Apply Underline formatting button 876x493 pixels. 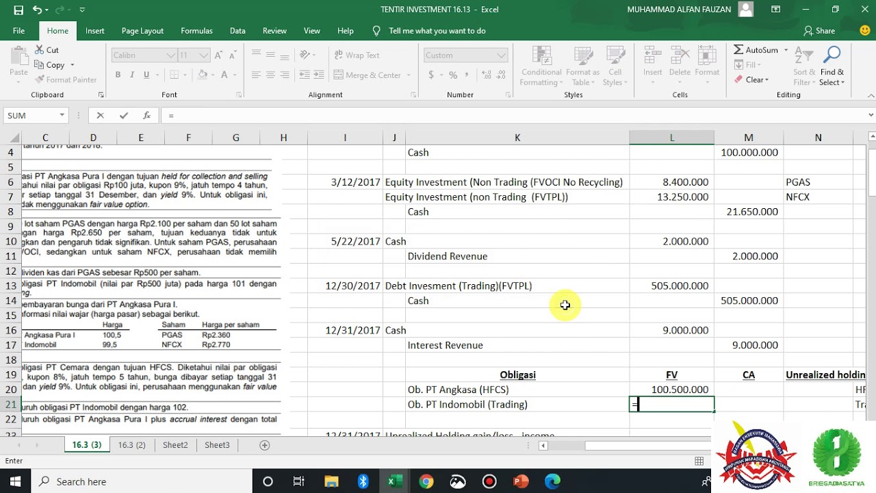[148, 75]
